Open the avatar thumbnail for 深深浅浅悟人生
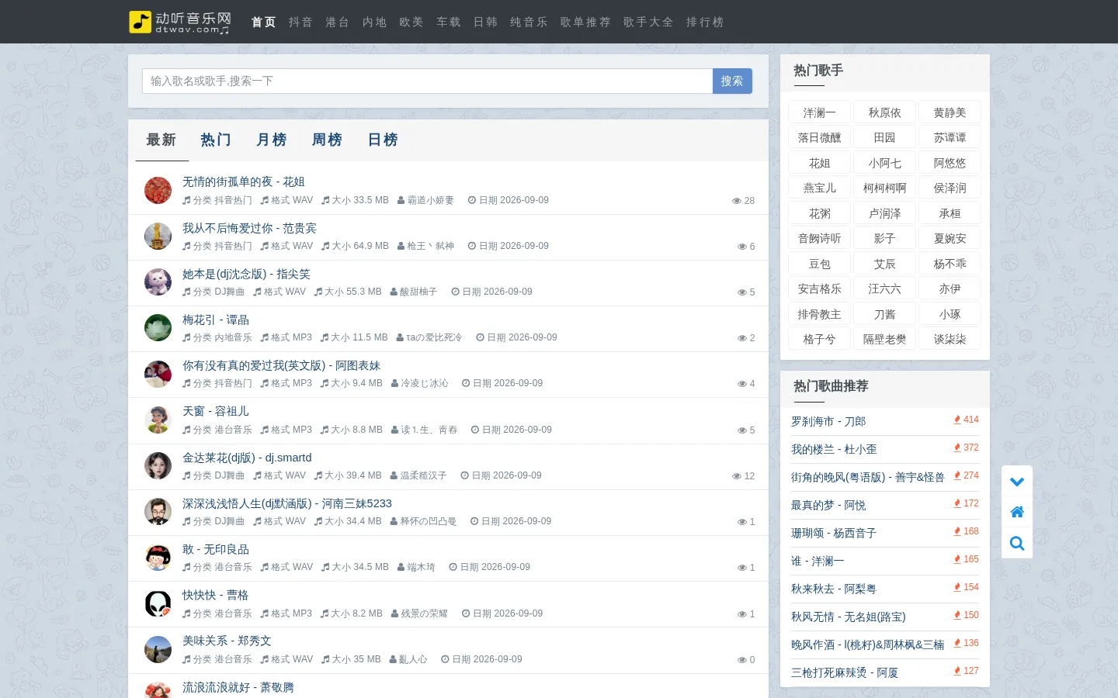The height and width of the screenshot is (698, 1118). (158, 511)
